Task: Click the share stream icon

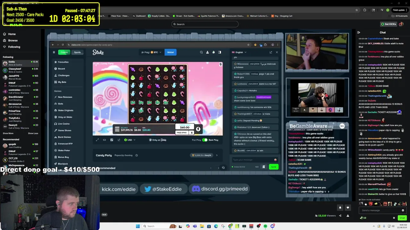Action: (340, 216)
